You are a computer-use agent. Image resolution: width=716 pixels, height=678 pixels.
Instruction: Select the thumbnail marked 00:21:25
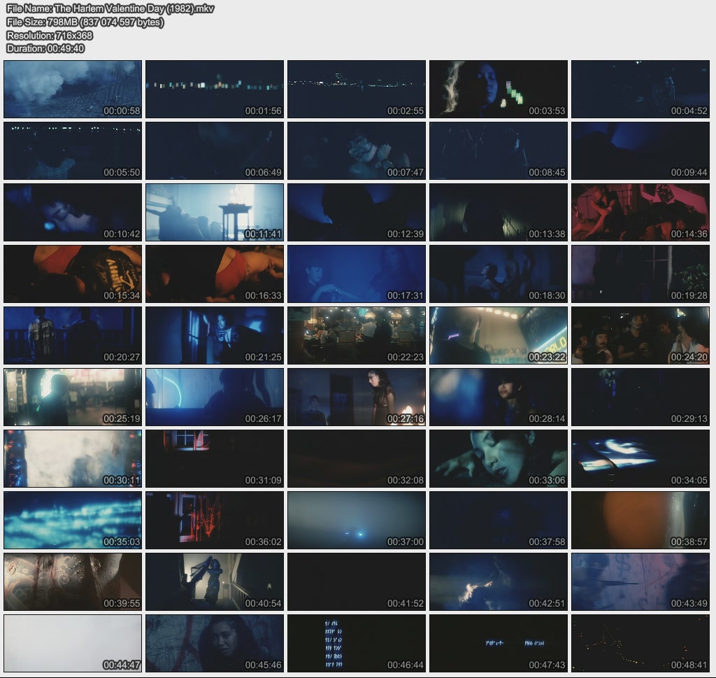[x=215, y=335]
